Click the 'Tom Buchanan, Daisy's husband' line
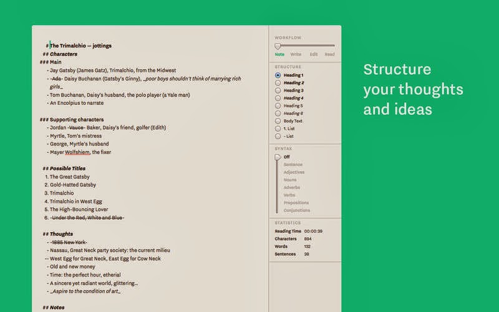Screen dimensions: 499x312 (118, 95)
